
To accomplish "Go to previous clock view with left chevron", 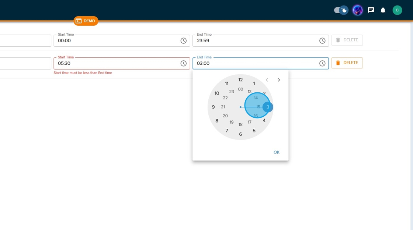I will [267, 80].
